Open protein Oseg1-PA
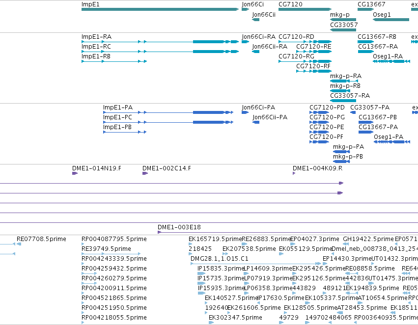This screenshot has height=325, width=418. point(389,137)
